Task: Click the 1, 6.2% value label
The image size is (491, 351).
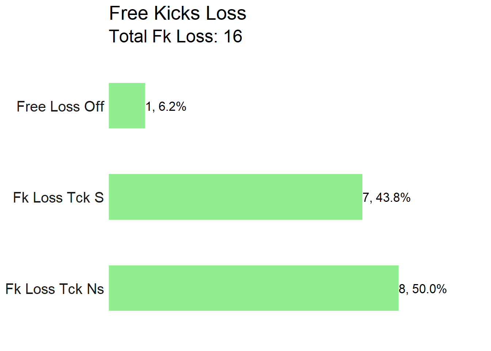Action: point(166,106)
